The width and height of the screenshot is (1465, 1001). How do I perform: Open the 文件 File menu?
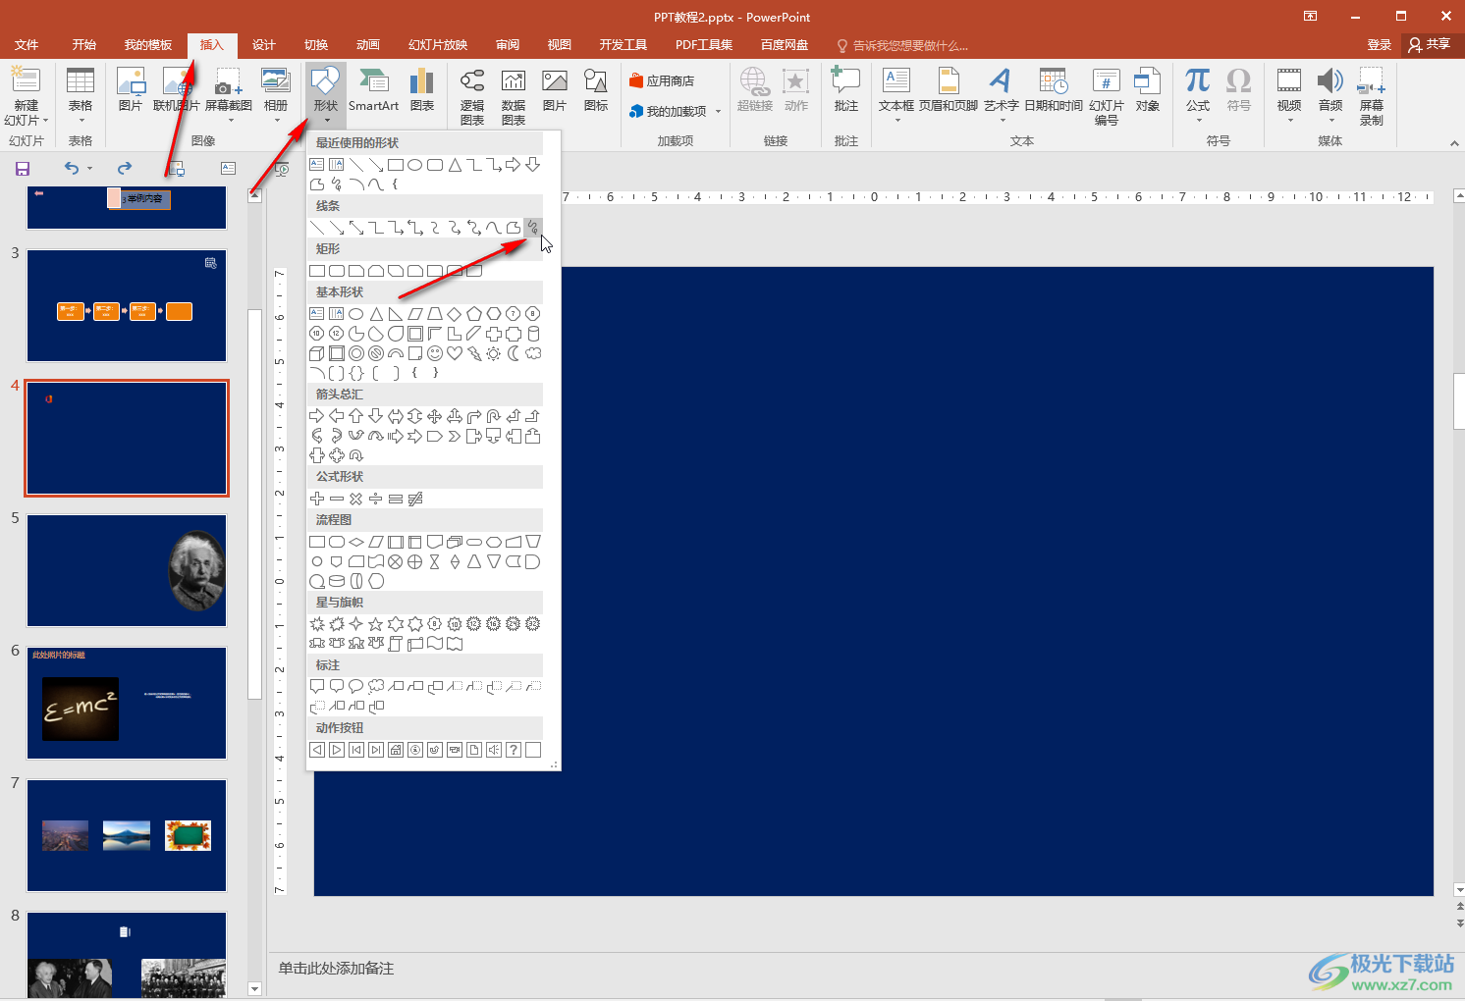click(27, 45)
